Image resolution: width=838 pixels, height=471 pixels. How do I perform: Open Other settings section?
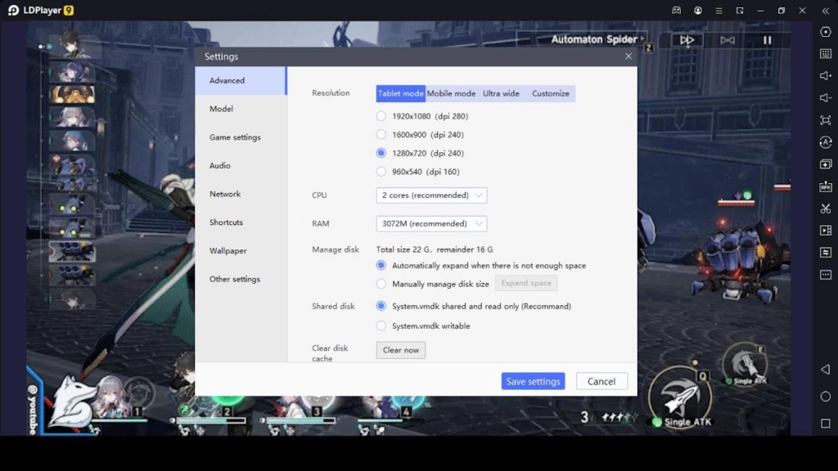[241, 279]
